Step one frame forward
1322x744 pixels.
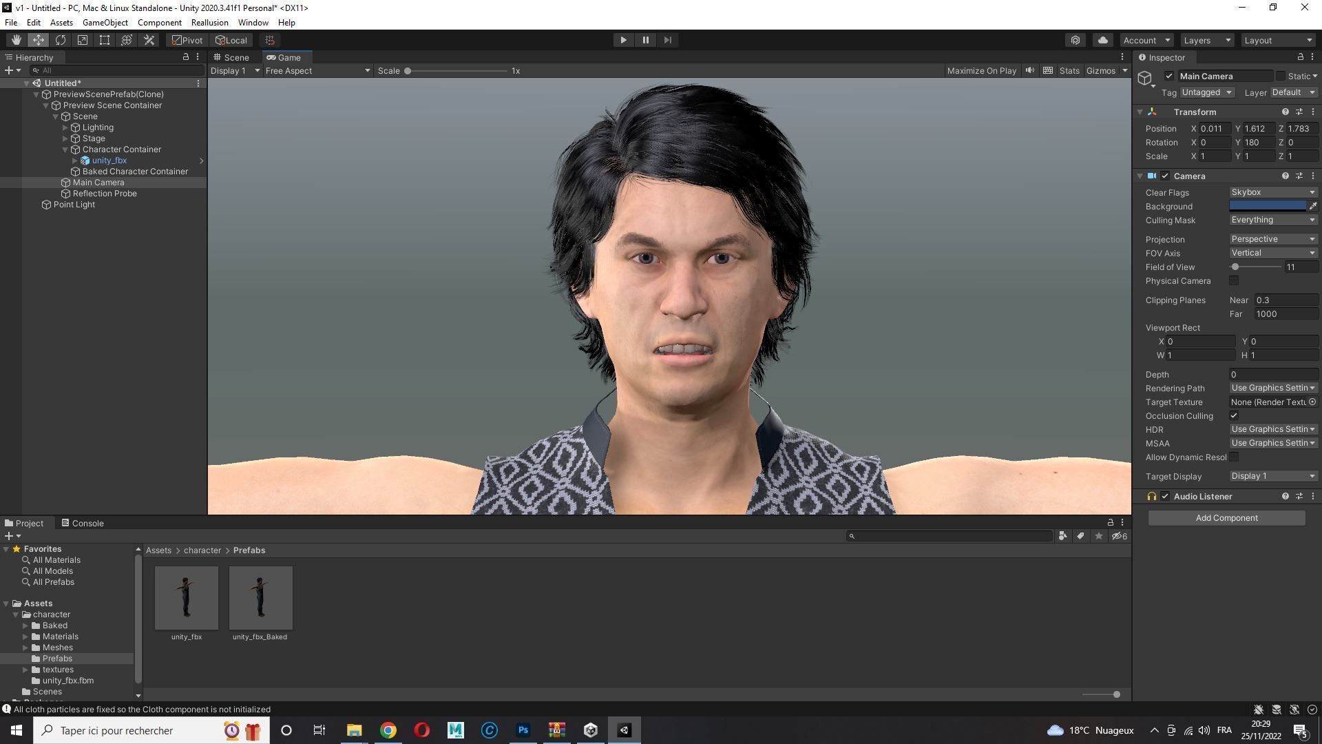pos(667,40)
